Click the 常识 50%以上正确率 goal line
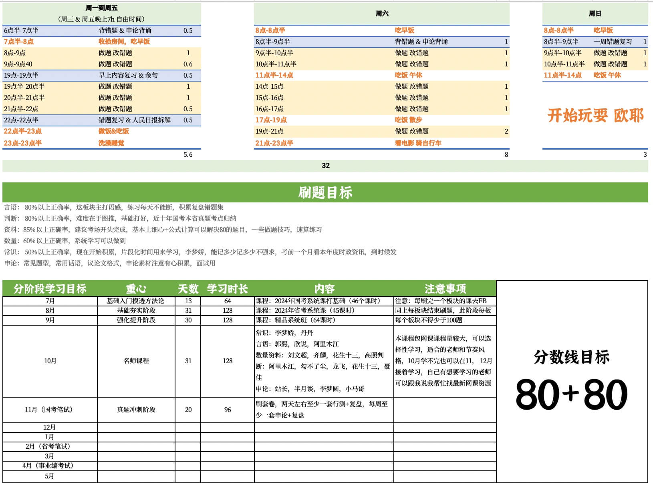 (200, 252)
